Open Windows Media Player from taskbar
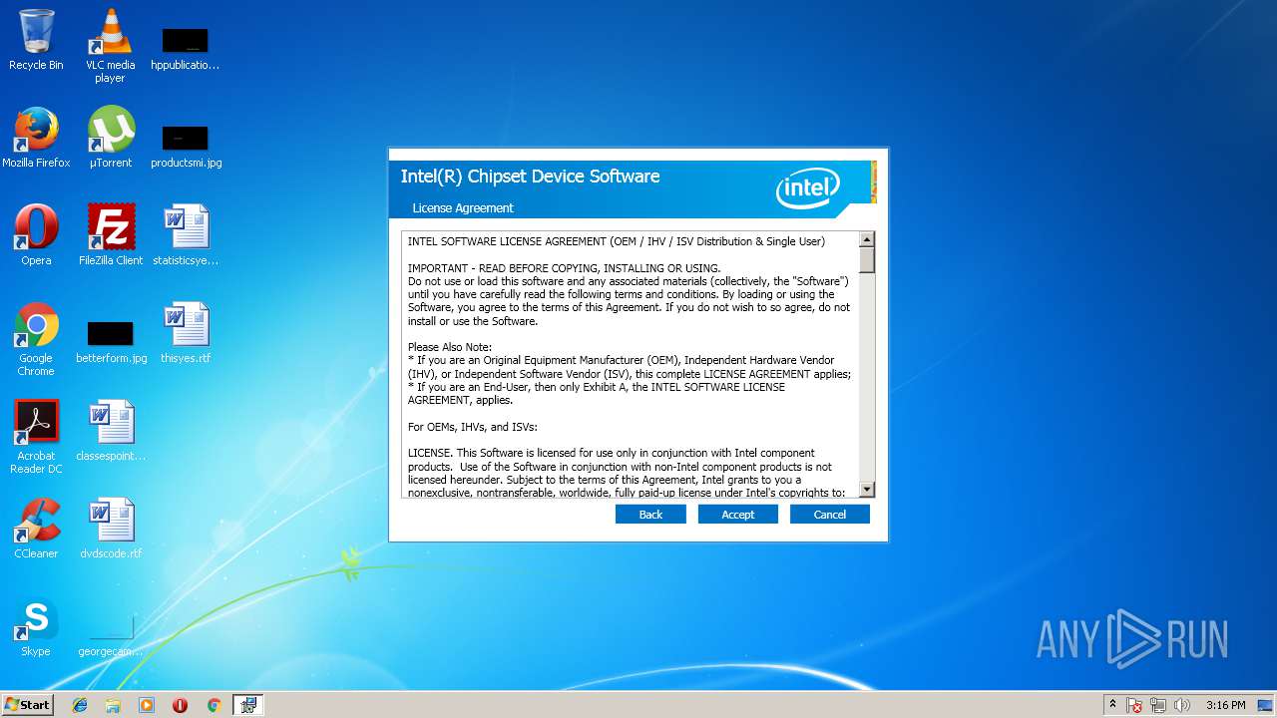The image size is (1277, 718). (147, 705)
